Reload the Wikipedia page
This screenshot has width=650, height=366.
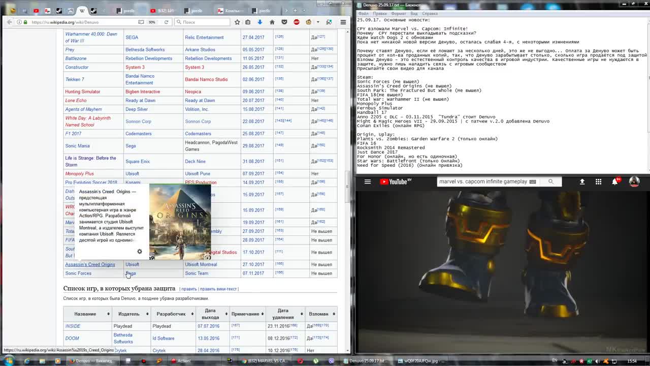(166, 22)
